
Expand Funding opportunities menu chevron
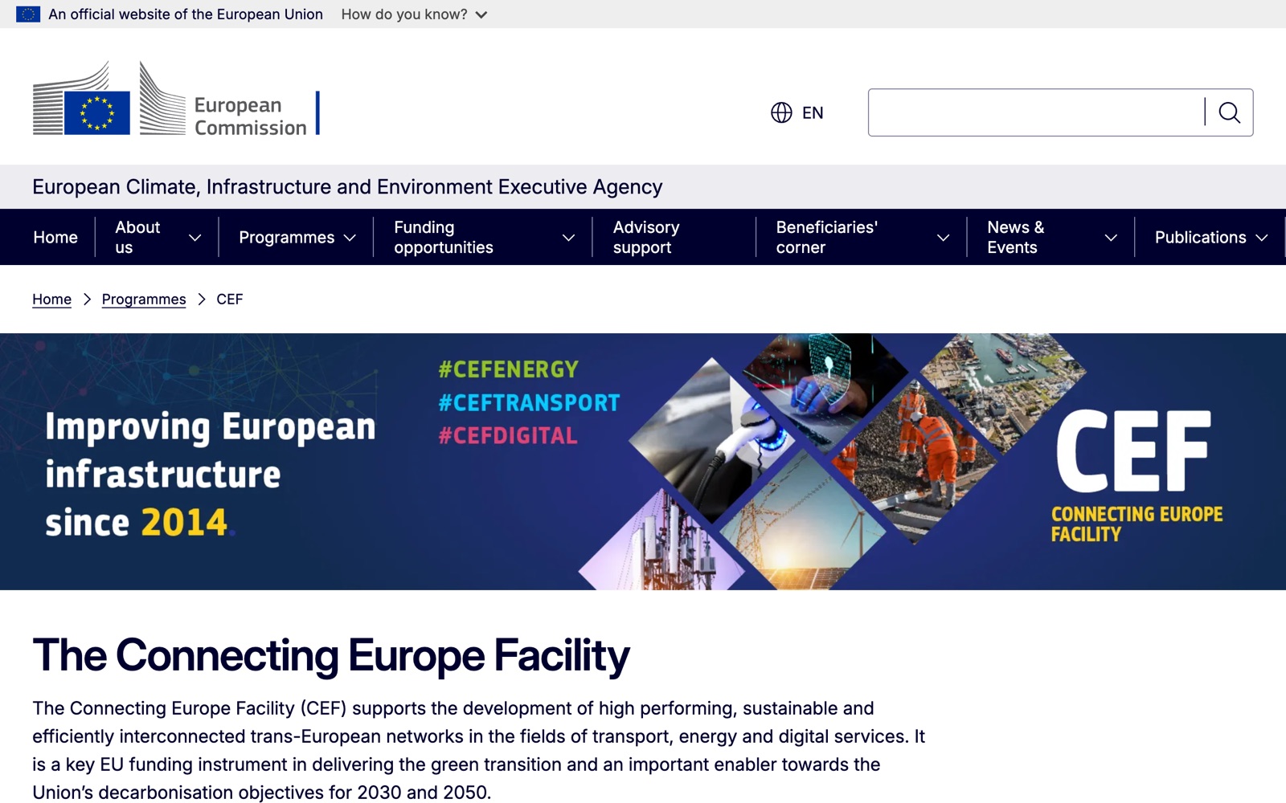pos(568,238)
